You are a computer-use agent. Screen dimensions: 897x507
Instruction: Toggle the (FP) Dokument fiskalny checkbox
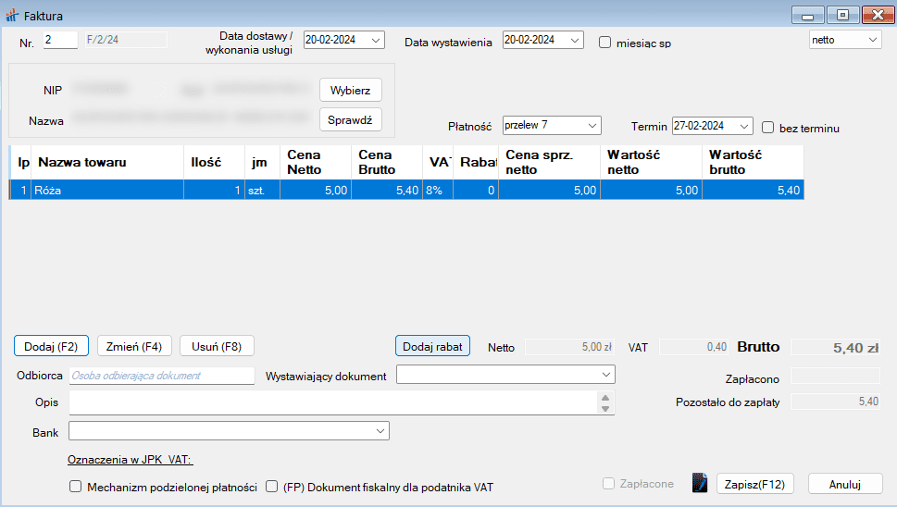tap(272, 487)
